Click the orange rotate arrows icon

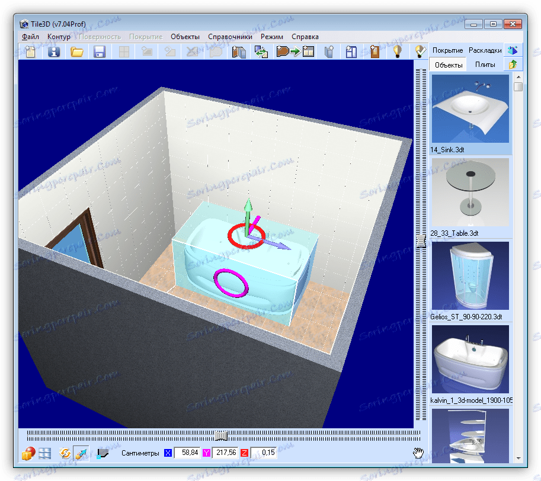coord(65,453)
